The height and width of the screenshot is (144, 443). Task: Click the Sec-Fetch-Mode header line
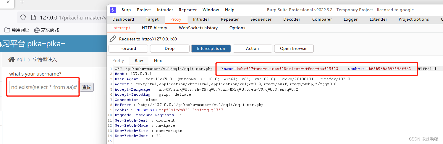[x=145, y=125]
